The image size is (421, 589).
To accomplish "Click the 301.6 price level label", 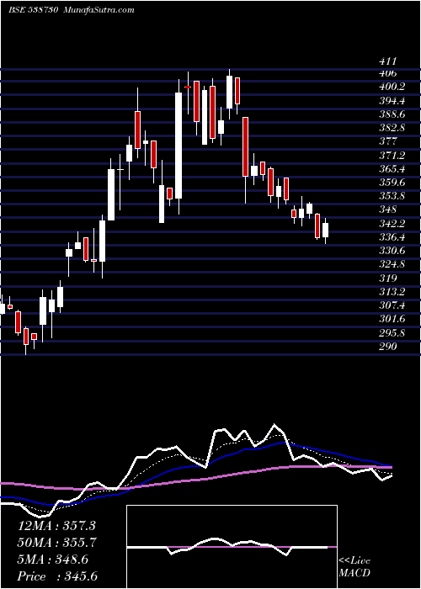I will 392,319.
